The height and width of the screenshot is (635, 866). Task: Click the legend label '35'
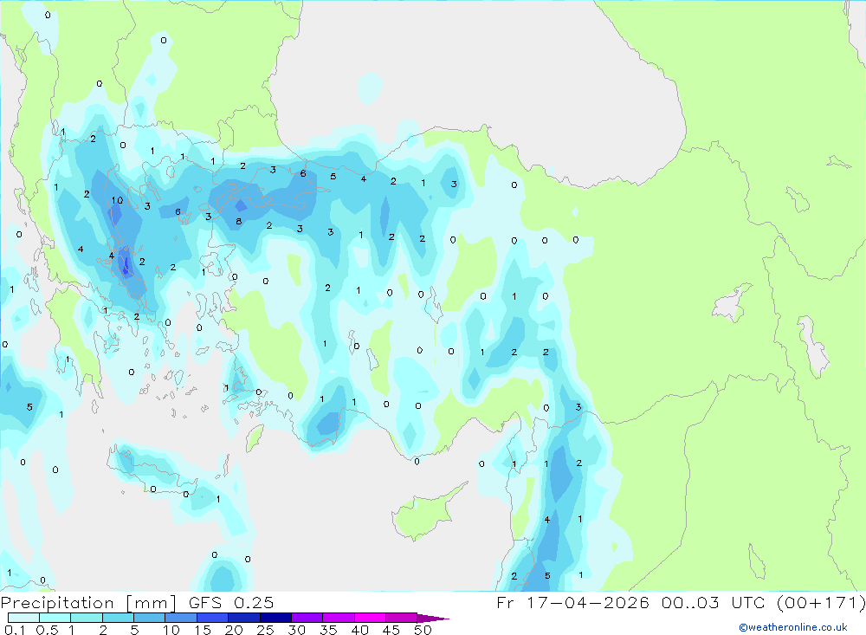pyautogui.click(x=328, y=630)
